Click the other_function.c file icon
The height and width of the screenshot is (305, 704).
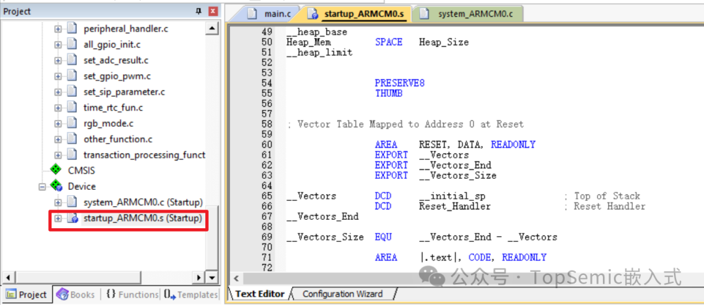pos(72,139)
